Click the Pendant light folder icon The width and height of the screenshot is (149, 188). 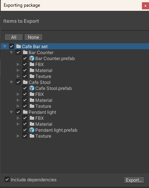click(25, 112)
